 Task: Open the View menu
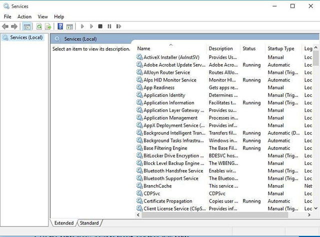42,16
